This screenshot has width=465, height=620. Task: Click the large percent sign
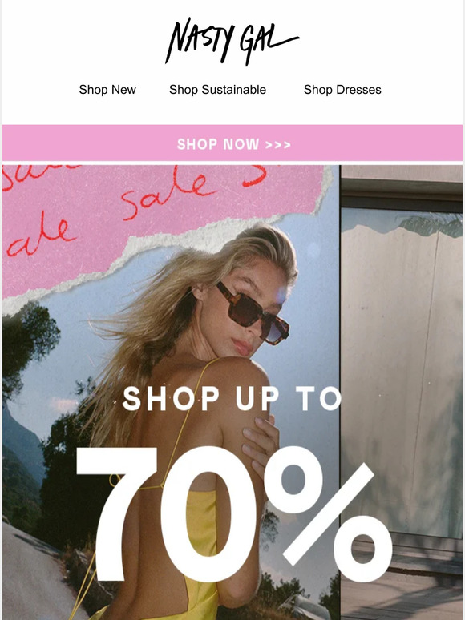329,514
